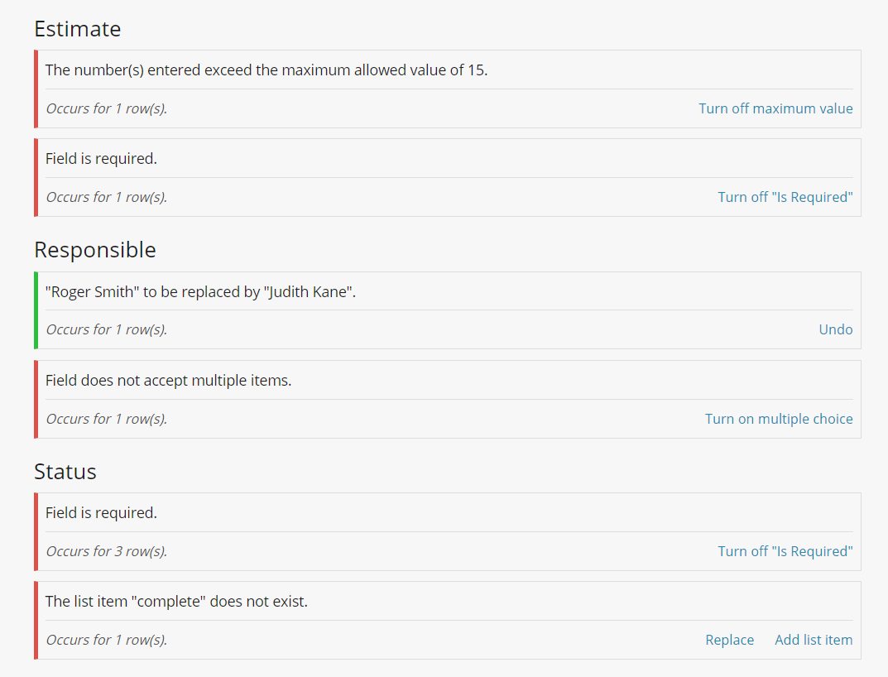Screen dimensions: 888x677
Task: Turn off "Is Required" for Status field
Action: click(x=785, y=551)
